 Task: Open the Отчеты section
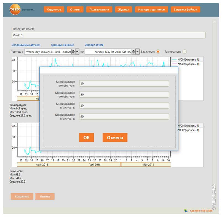point(75,9)
